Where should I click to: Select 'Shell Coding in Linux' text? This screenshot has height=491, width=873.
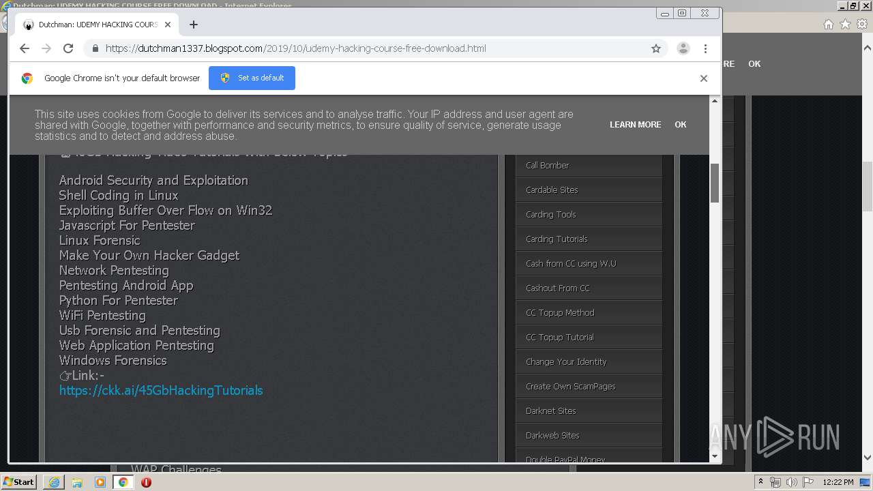[119, 196]
